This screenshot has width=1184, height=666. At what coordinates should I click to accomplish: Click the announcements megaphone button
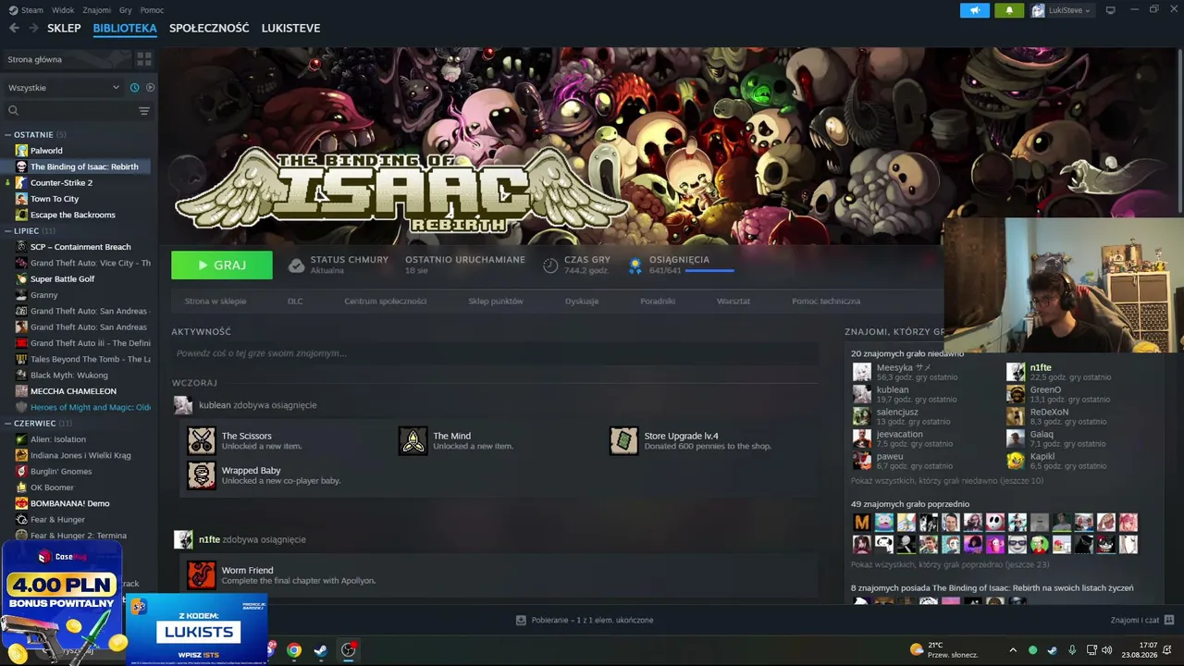click(975, 10)
